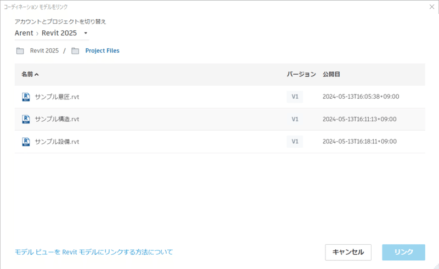Select the サンプル構造.rvt file name

coord(57,119)
